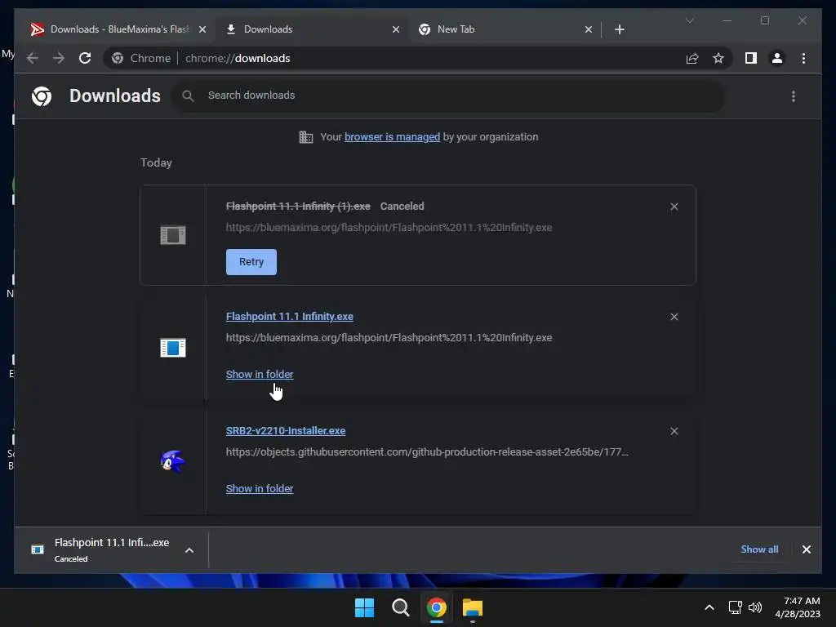This screenshot has width=836, height=627.
Task: Open the Downloads page more actions menu
Action: (794, 96)
